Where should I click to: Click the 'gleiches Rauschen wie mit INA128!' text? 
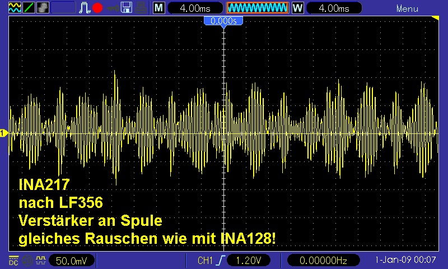pos(147,239)
